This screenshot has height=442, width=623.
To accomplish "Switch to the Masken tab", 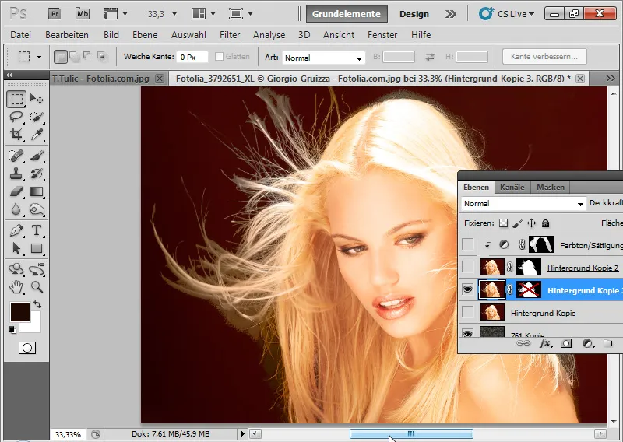I will (551, 187).
